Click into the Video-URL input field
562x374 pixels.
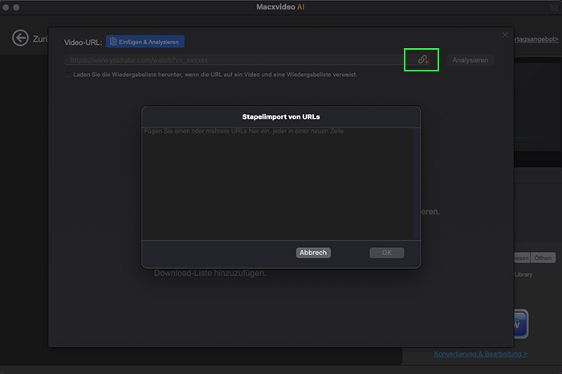point(233,60)
